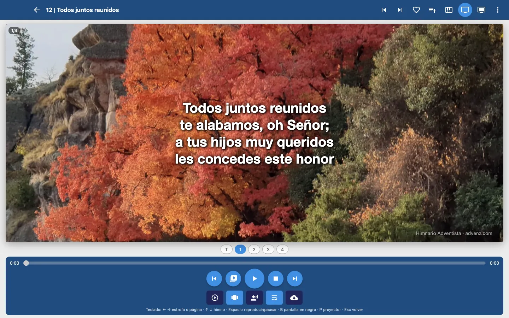Click the 1/4 slide counter badge
Image resolution: width=509 pixels, height=318 pixels.
14,31
